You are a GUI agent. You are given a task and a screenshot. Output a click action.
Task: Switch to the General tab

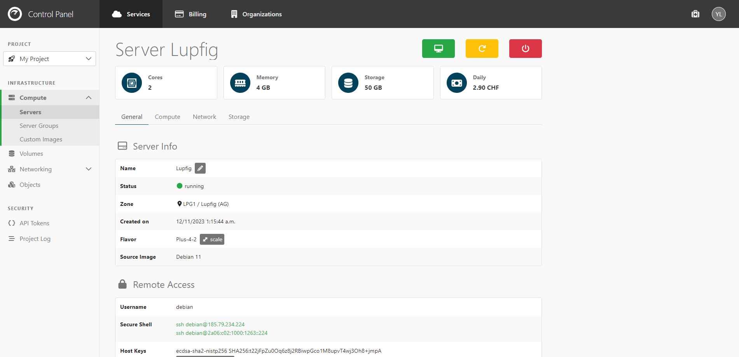132,117
